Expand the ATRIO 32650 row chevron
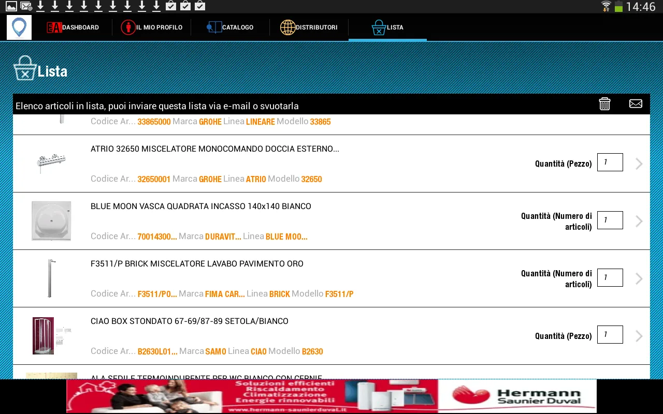Viewport: 663px width, 414px height. [639, 164]
